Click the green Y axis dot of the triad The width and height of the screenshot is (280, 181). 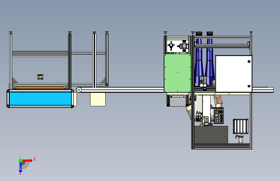point(21,160)
